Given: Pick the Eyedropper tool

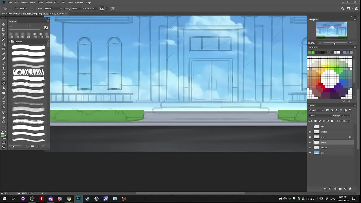Looking at the screenshot, I should pos(4,54).
